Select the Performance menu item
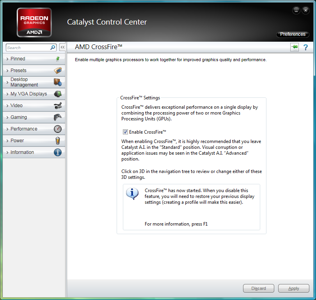Image resolution: width=316 pixels, height=300 pixels. point(24,129)
